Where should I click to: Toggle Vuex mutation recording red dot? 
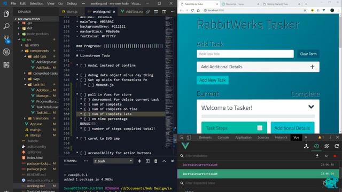(335, 156)
